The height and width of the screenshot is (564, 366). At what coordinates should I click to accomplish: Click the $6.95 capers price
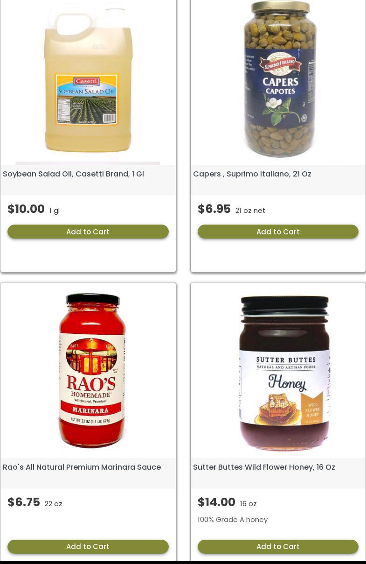tap(214, 209)
